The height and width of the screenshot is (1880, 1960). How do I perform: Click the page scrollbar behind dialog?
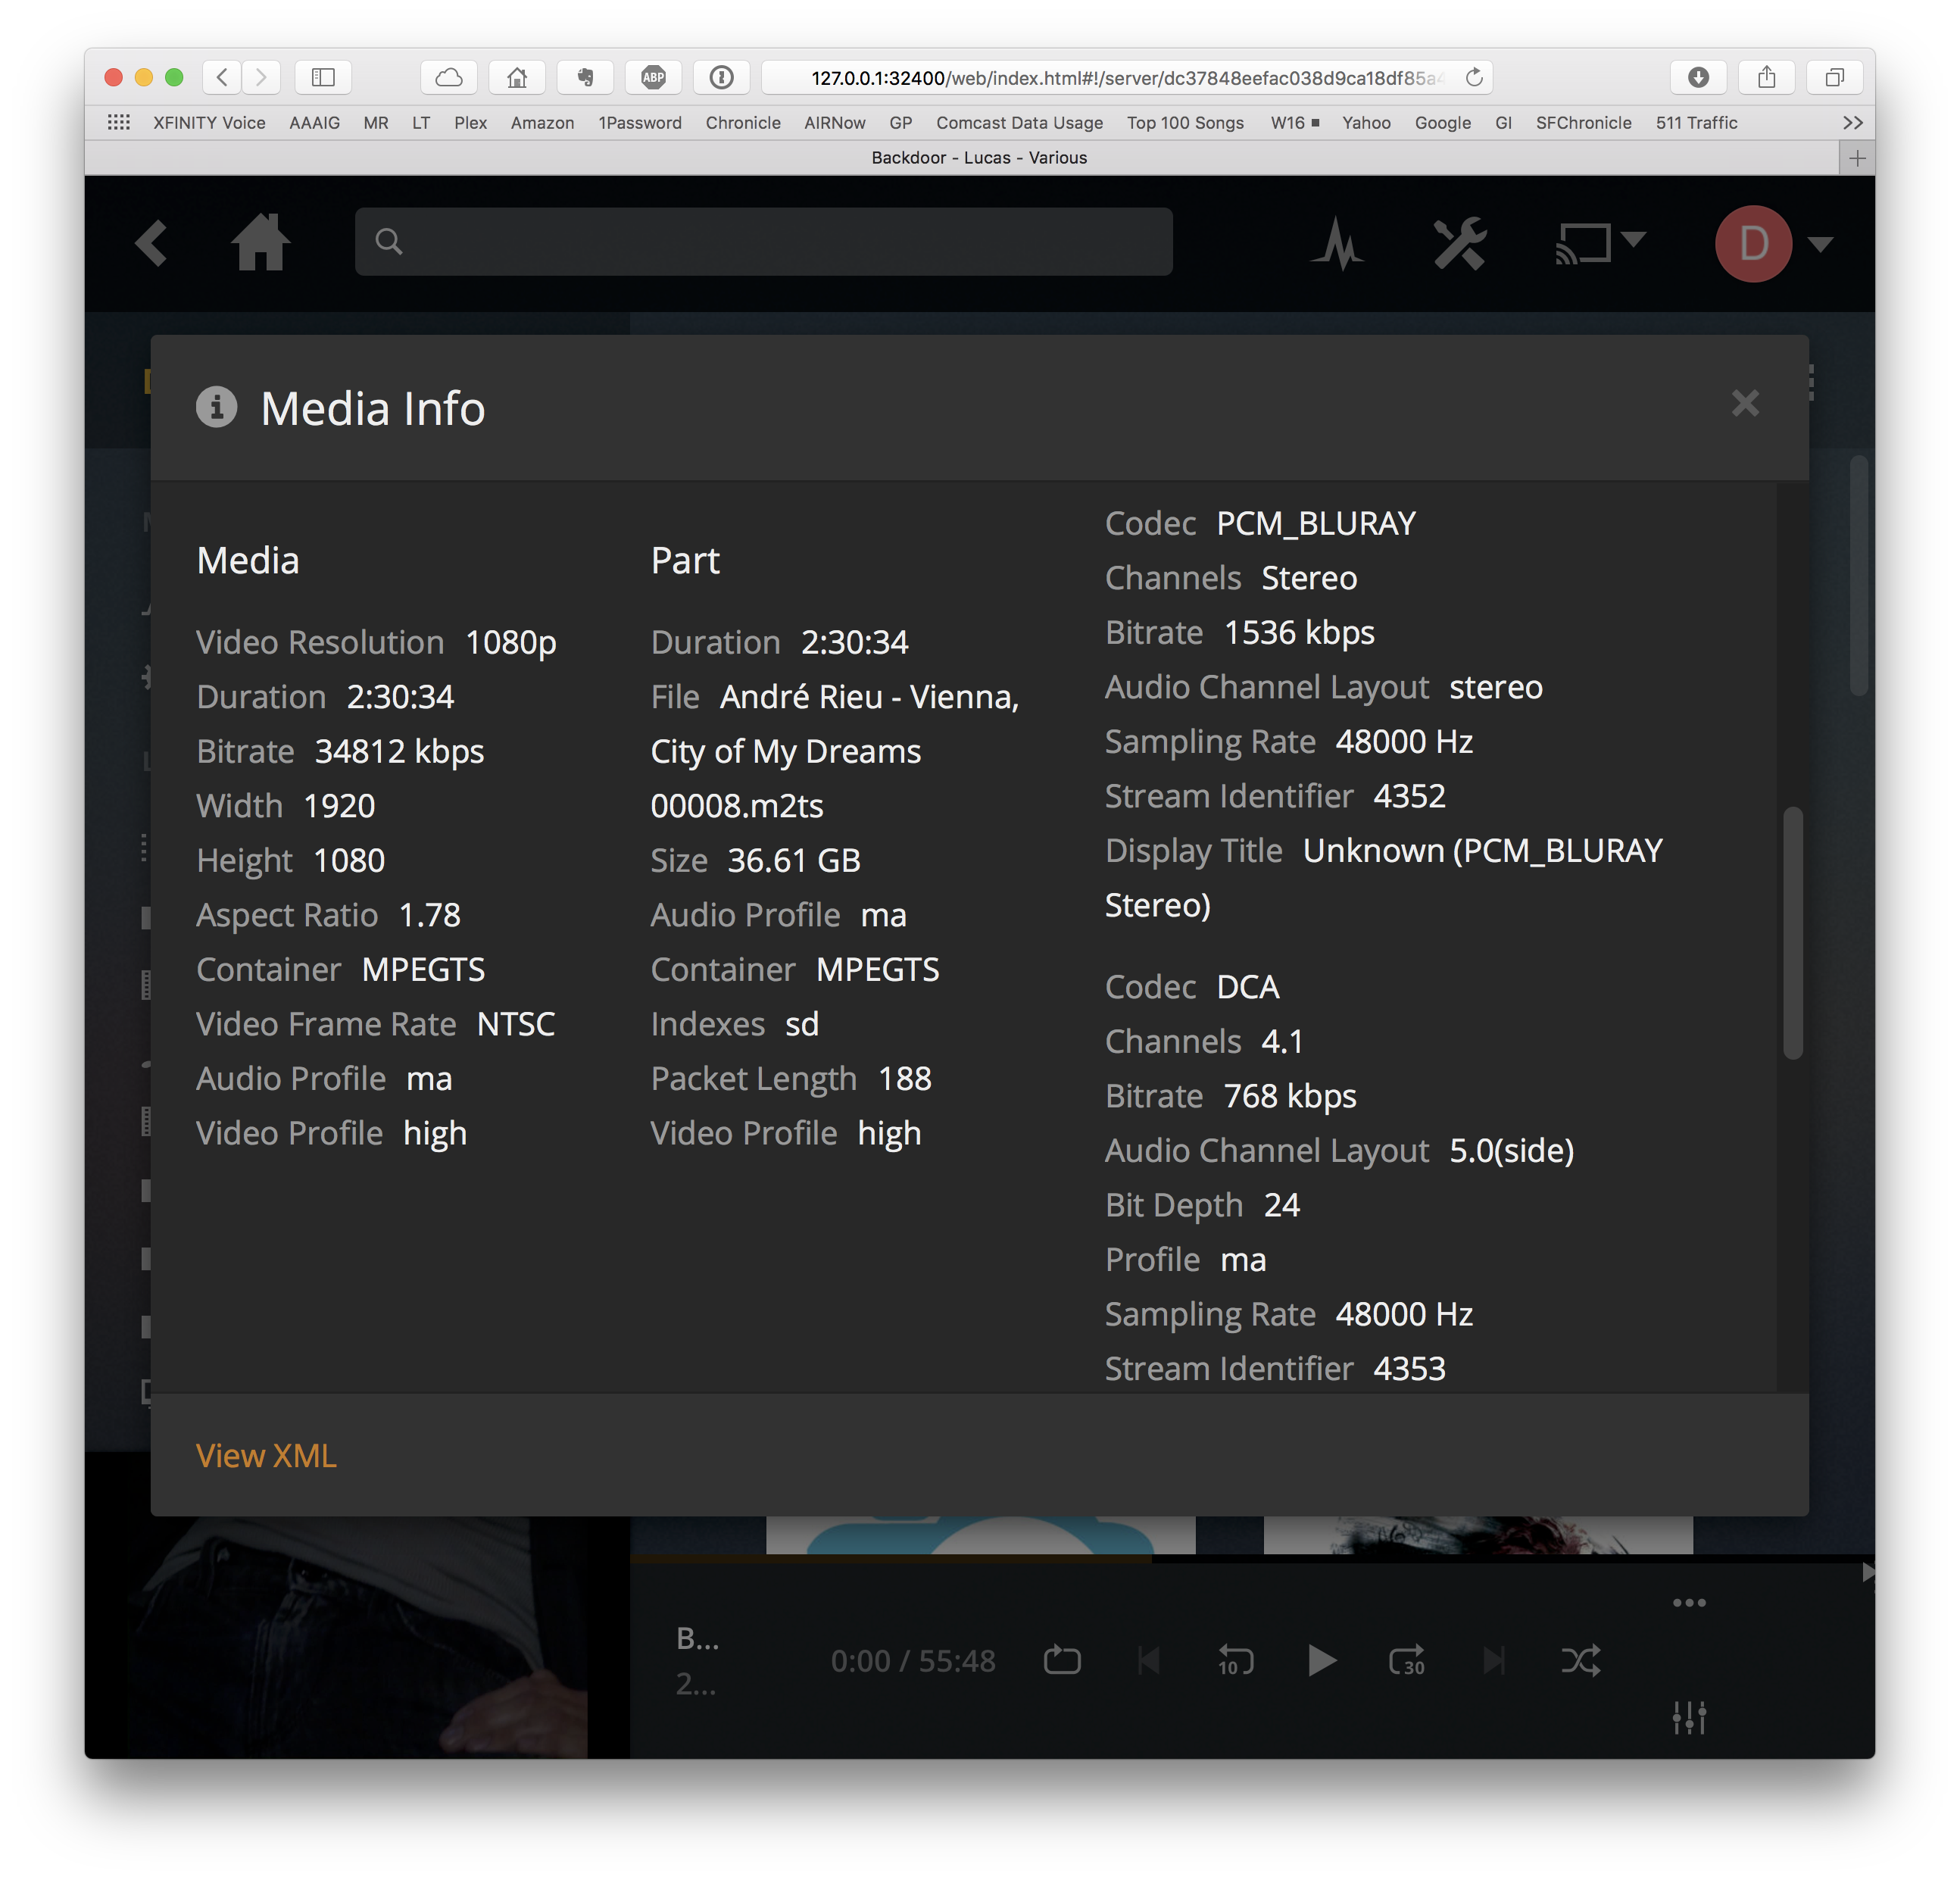1859,575
